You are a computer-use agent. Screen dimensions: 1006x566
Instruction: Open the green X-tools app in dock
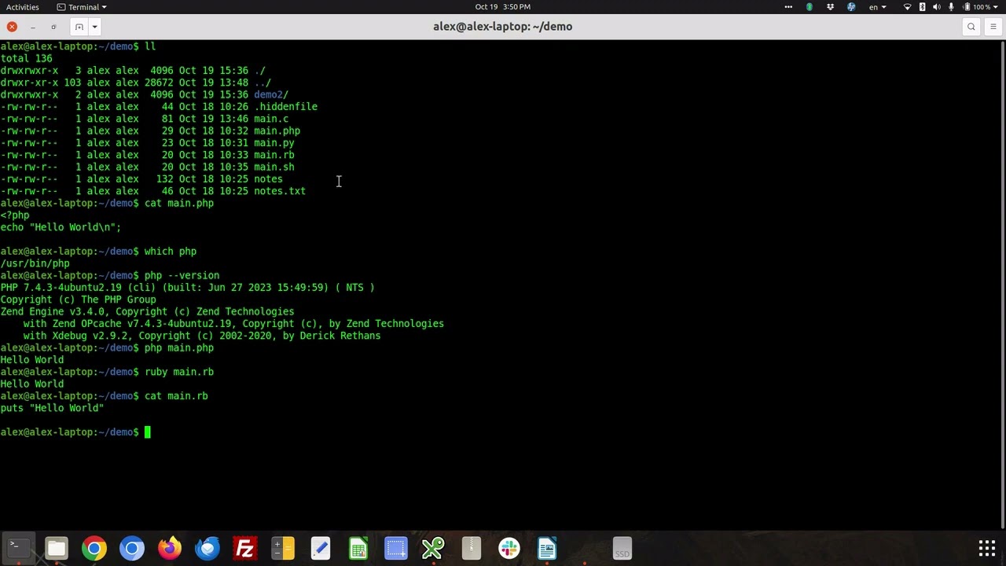[x=434, y=548]
